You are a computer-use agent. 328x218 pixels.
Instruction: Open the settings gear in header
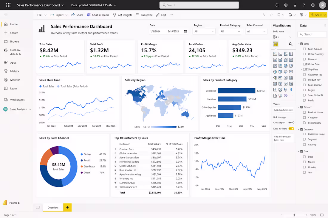click(x=286, y=5)
